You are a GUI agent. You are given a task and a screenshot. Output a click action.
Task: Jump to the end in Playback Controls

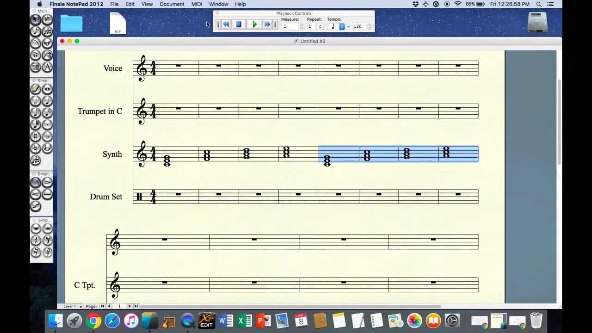pyautogui.click(x=275, y=25)
